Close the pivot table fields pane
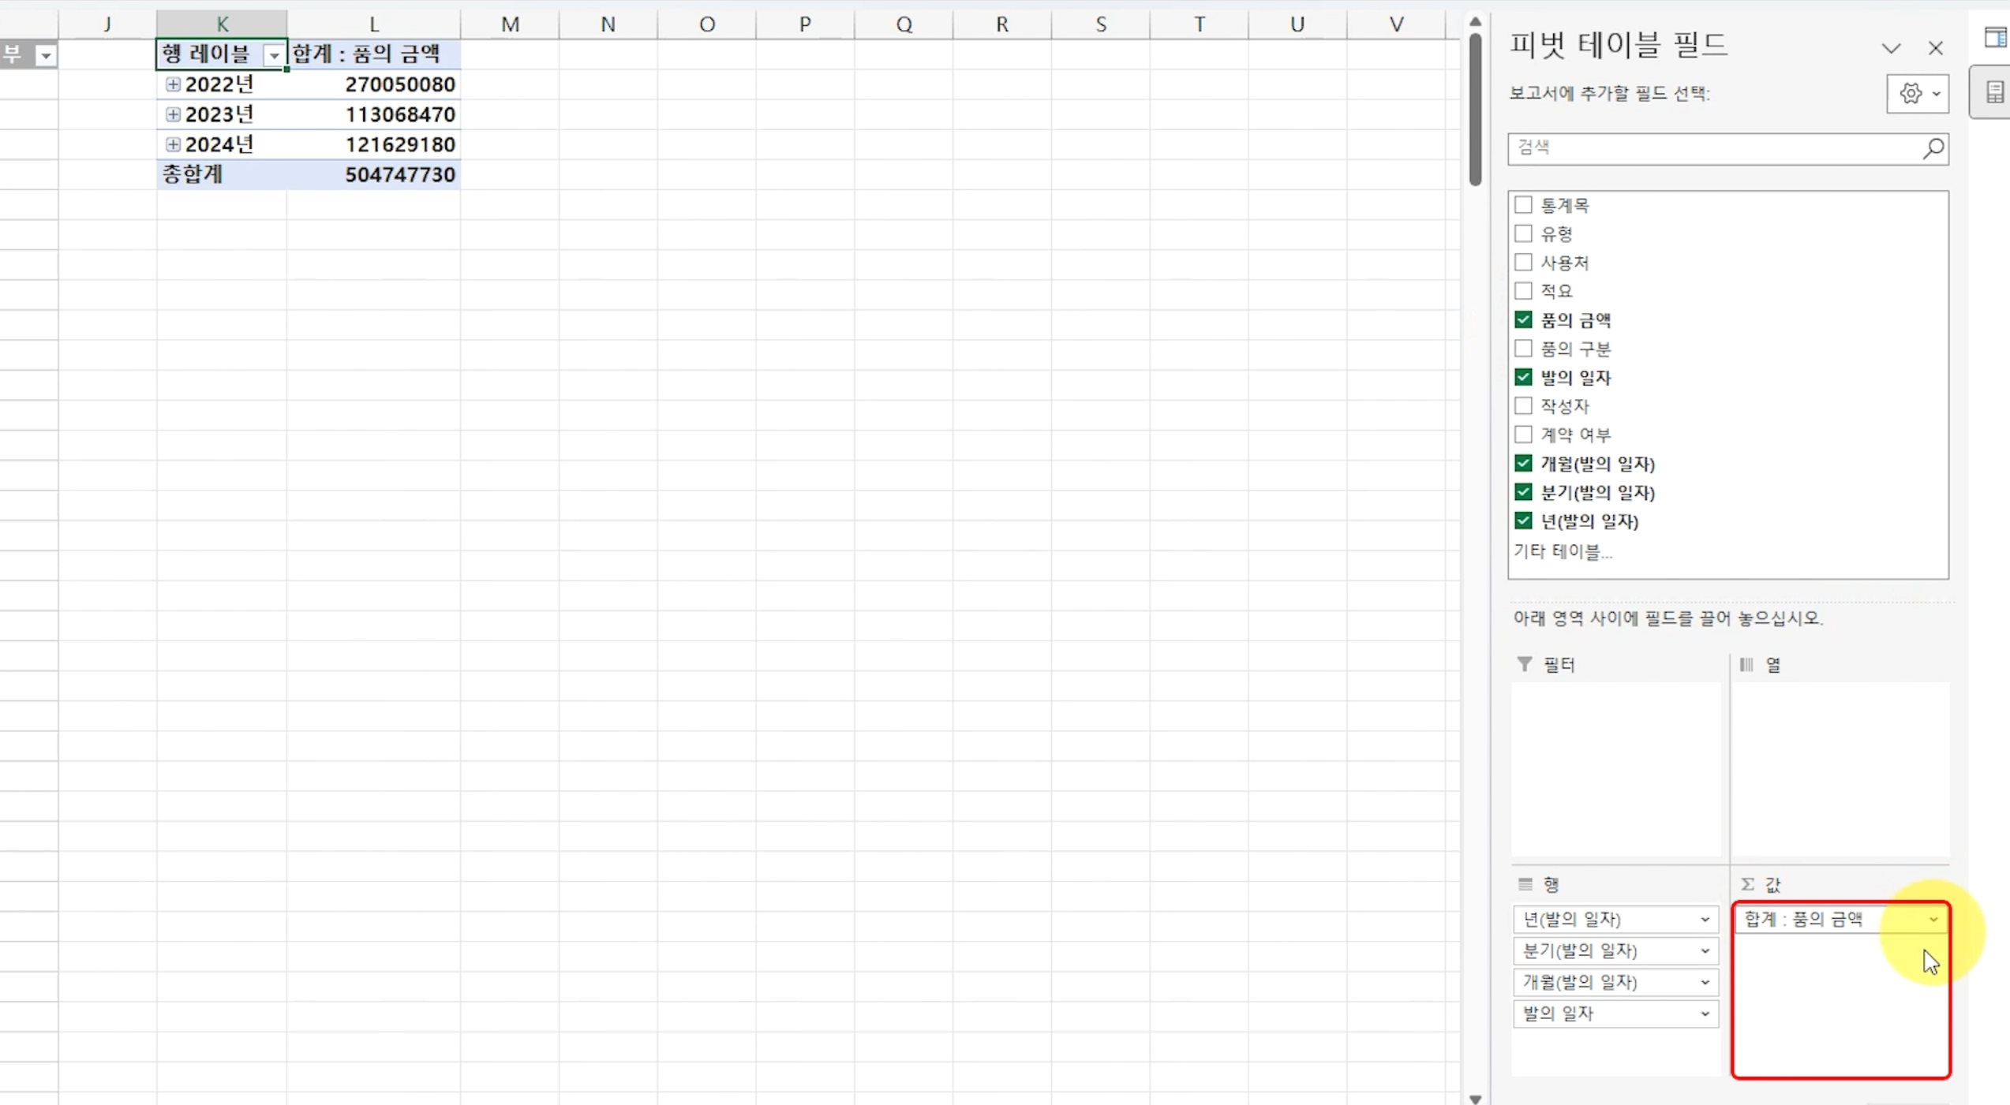 click(x=1935, y=48)
